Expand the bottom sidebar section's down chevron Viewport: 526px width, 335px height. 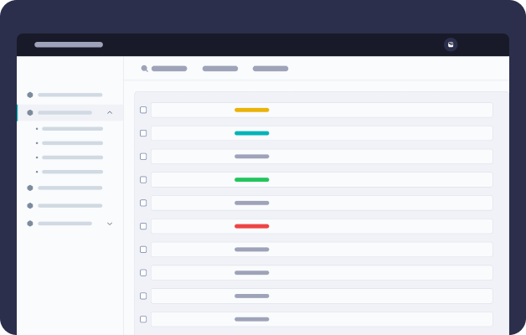point(110,224)
